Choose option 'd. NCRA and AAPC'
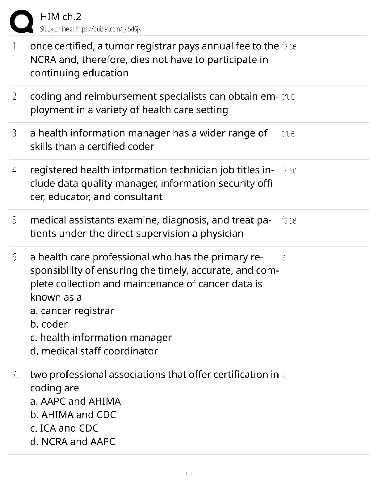This screenshot has width=378, height=489. (x=73, y=441)
